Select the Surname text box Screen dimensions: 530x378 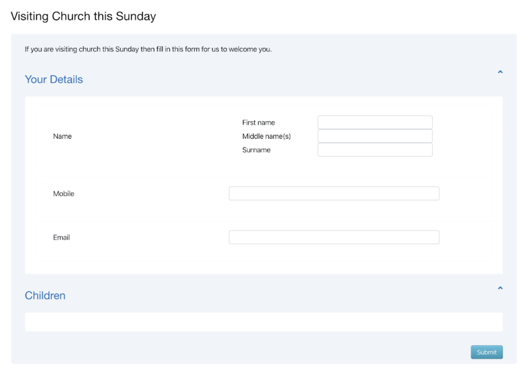[x=375, y=150]
